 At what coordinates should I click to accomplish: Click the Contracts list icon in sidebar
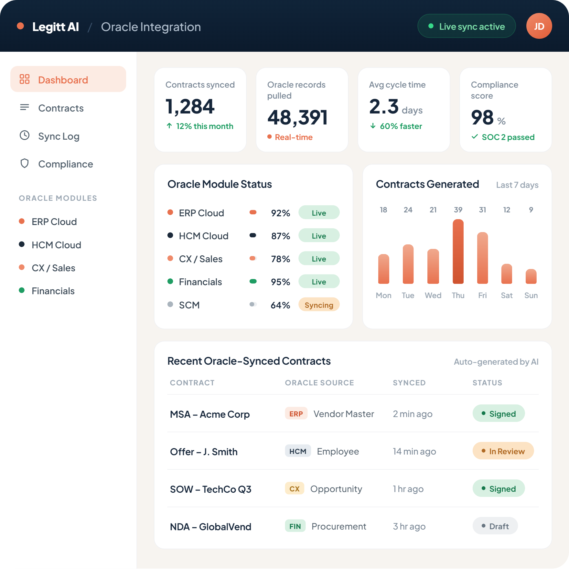coord(25,107)
